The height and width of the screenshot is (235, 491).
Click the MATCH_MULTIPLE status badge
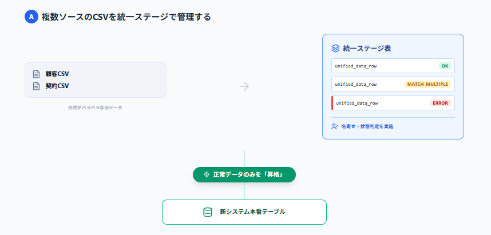[x=428, y=84]
